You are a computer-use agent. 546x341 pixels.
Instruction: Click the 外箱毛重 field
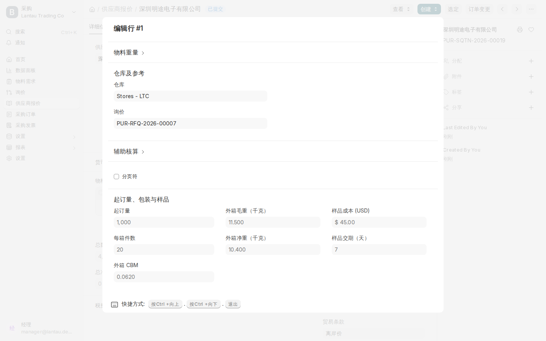point(273,222)
